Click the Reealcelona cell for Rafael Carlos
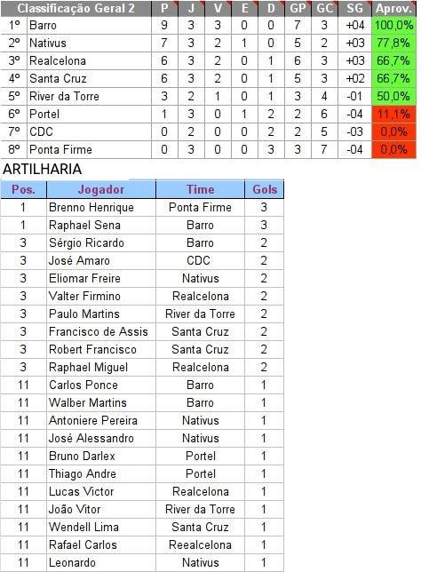421x572 pixels. pos(200,545)
